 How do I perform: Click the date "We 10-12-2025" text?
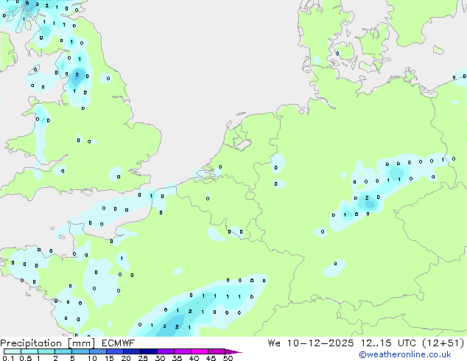310,343
